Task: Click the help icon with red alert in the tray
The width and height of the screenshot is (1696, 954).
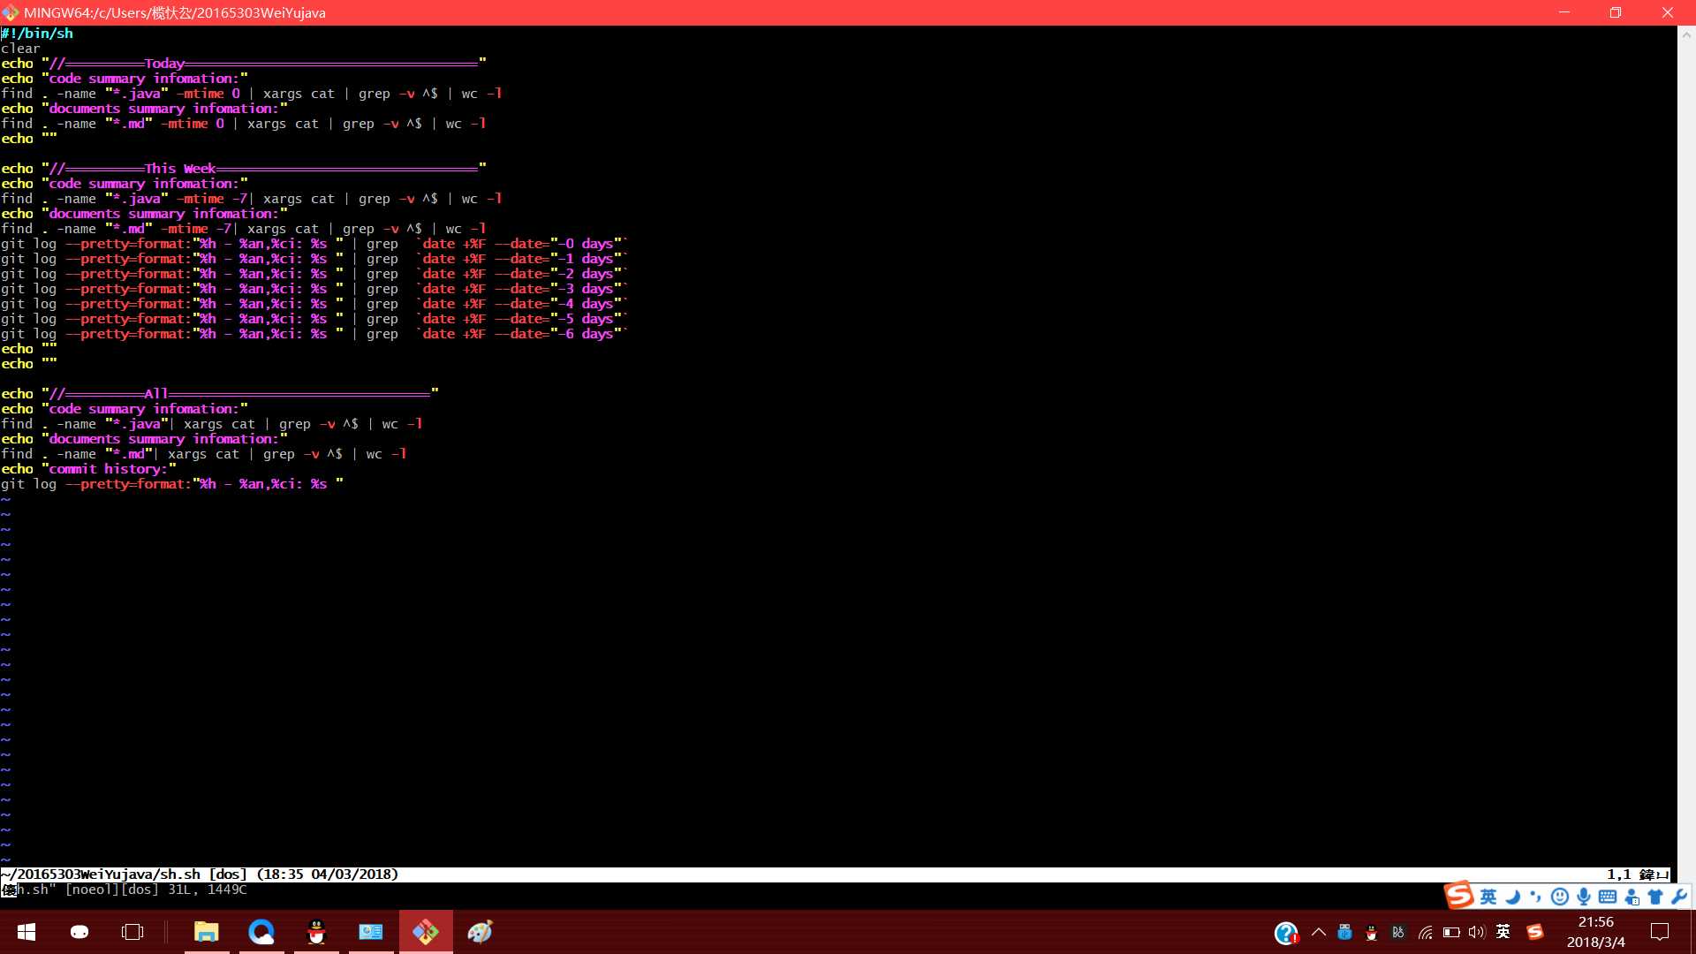Action: [1286, 932]
